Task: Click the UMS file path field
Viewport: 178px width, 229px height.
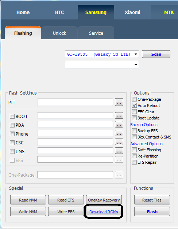Action: 75,151
